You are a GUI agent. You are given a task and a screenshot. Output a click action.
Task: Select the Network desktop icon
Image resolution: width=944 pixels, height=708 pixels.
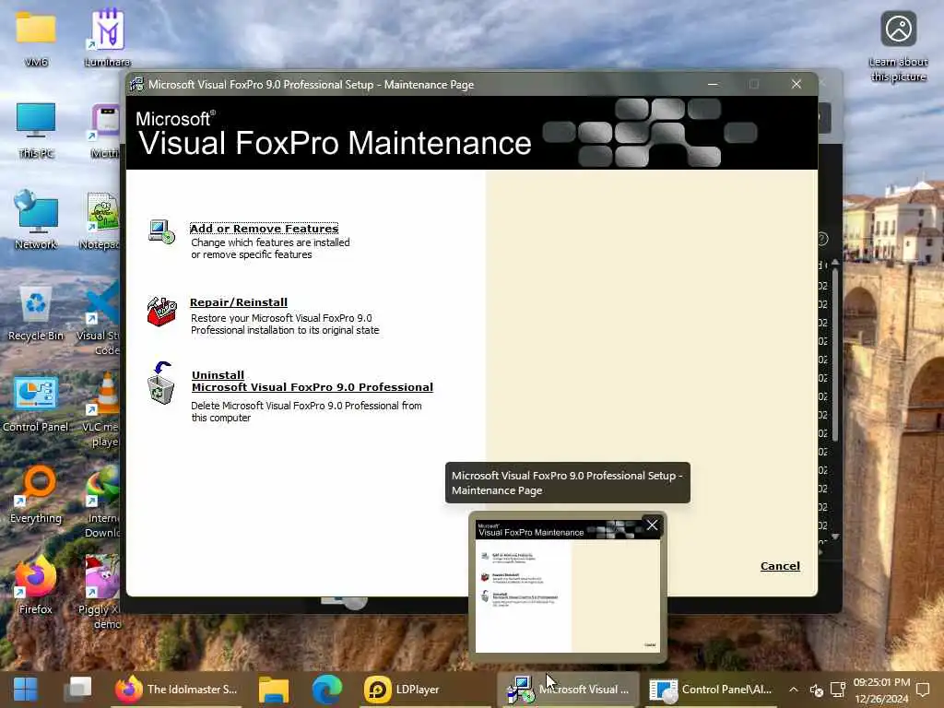point(36,219)
